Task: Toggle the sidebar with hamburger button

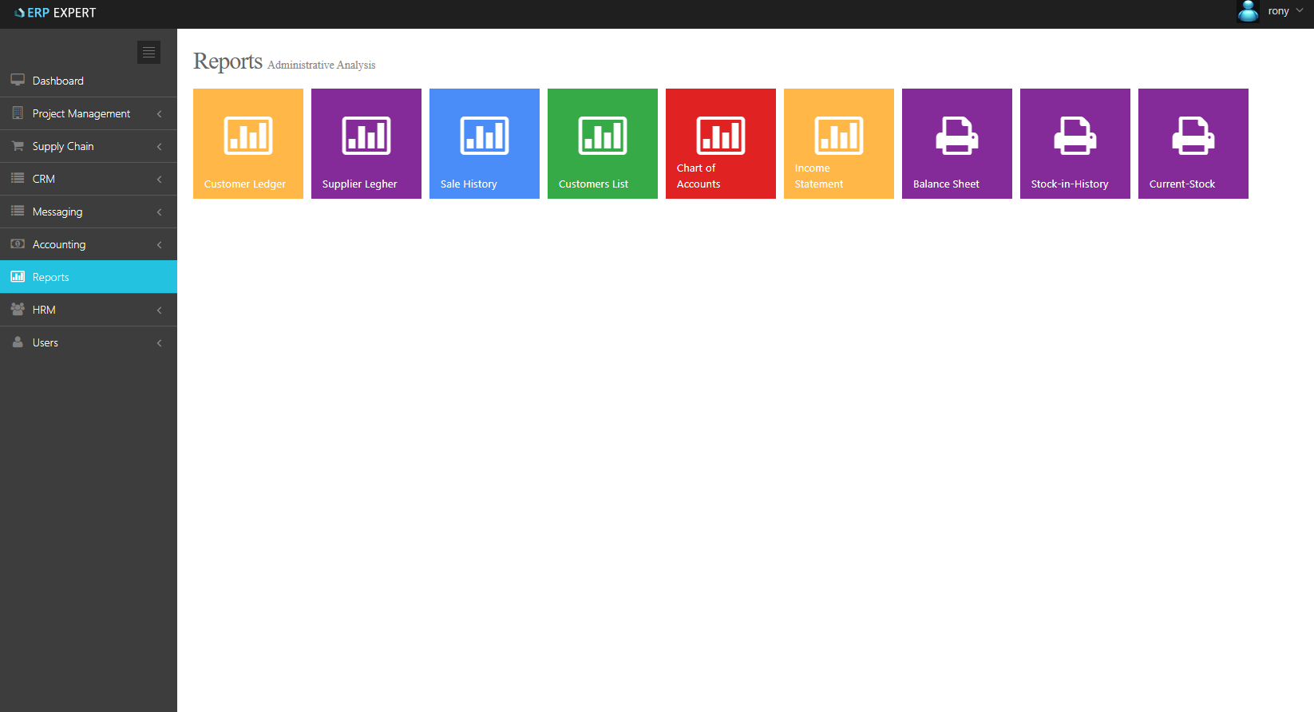Action: coord(148,52)
